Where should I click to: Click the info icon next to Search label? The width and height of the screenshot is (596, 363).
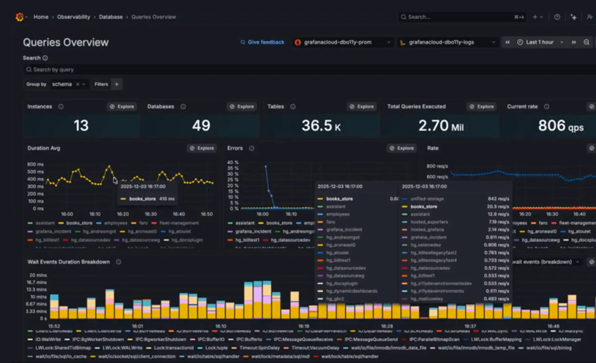[x=45, y=58]
